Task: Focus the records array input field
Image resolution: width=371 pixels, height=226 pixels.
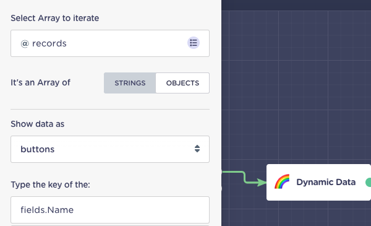Action: [x=110, y=43]
